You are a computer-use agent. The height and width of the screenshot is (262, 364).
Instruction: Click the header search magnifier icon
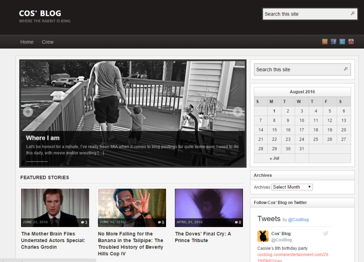(353, 13)
